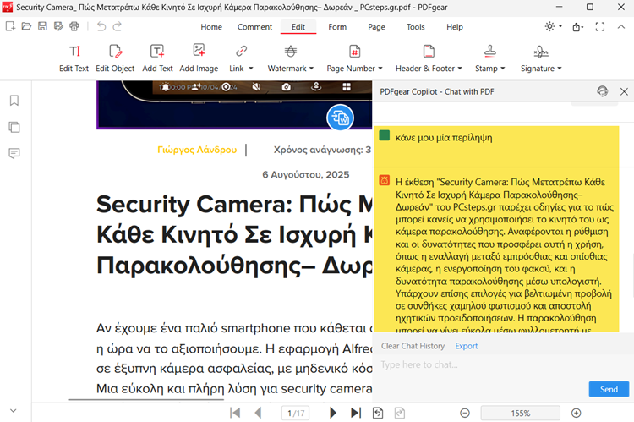Select the Edit tab
The image size is (634, 422).
[x=298, y=27]
